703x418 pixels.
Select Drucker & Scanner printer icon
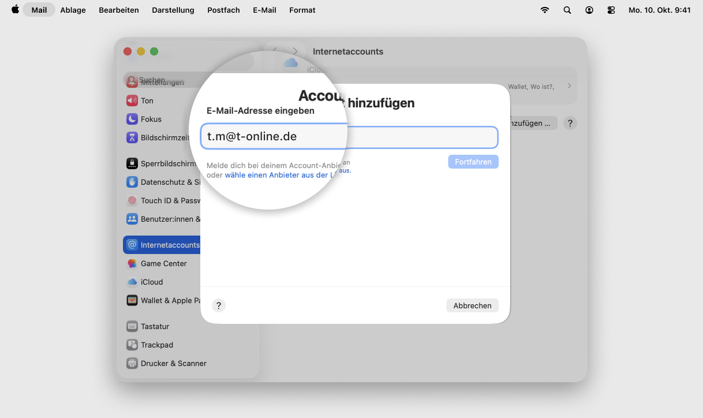click(x=132, y=363)
